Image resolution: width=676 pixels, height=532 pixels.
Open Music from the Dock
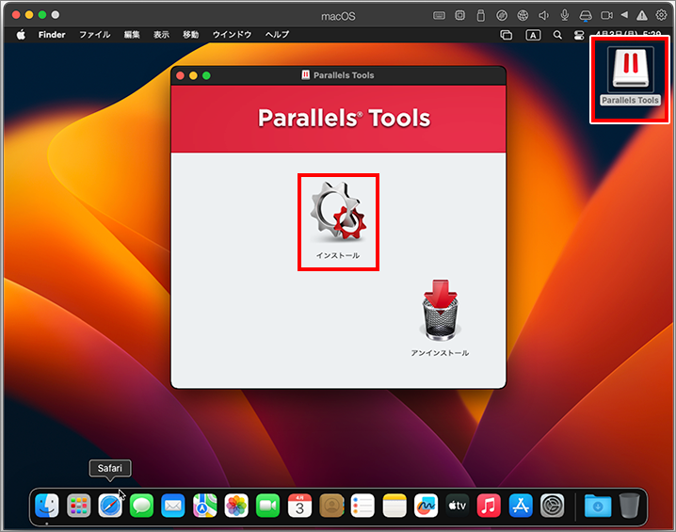coord(489,506)
